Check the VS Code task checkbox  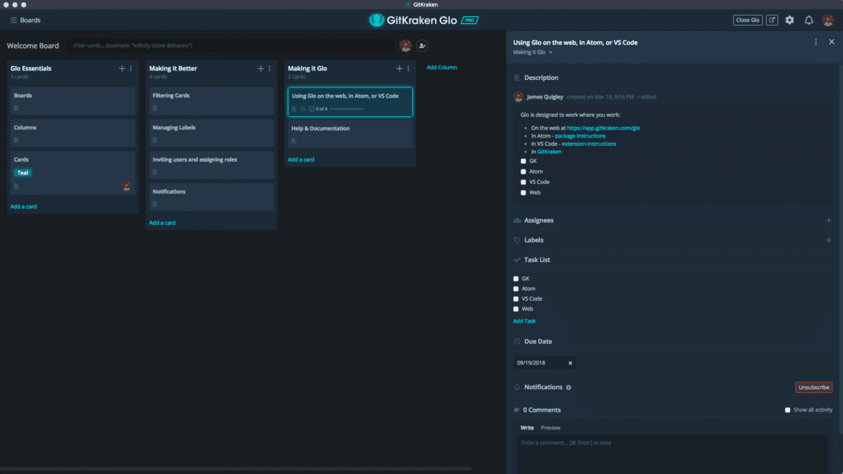[x=516, y=298]
